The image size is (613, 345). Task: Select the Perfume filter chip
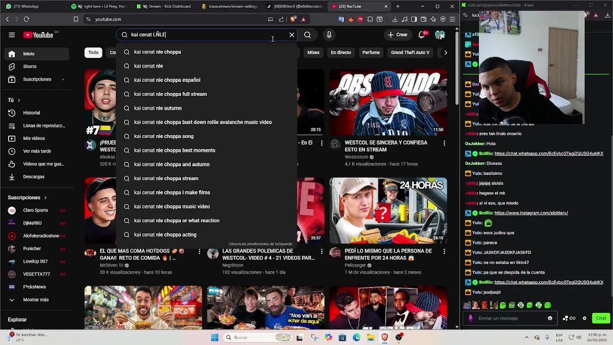point(371,52)
